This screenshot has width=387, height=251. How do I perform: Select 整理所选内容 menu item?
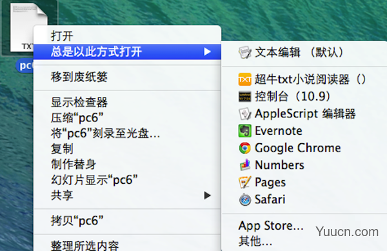[127, 246]
